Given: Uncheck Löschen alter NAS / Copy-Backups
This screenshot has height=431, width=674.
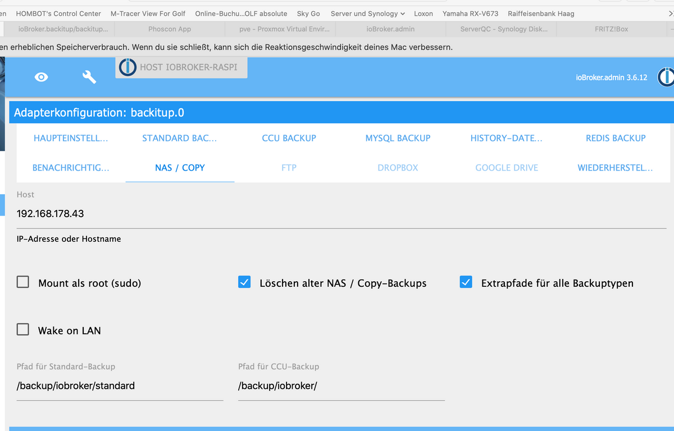Looking at the screenshot, I should (244, 282).
